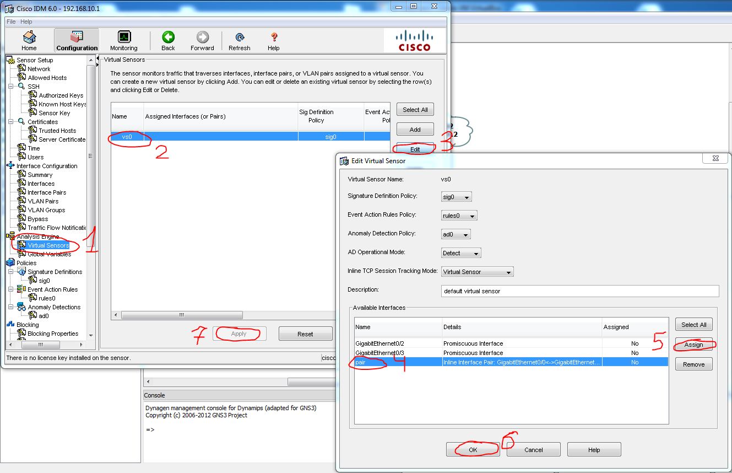Click the Sensor Key tree icon

pos(33,112)
